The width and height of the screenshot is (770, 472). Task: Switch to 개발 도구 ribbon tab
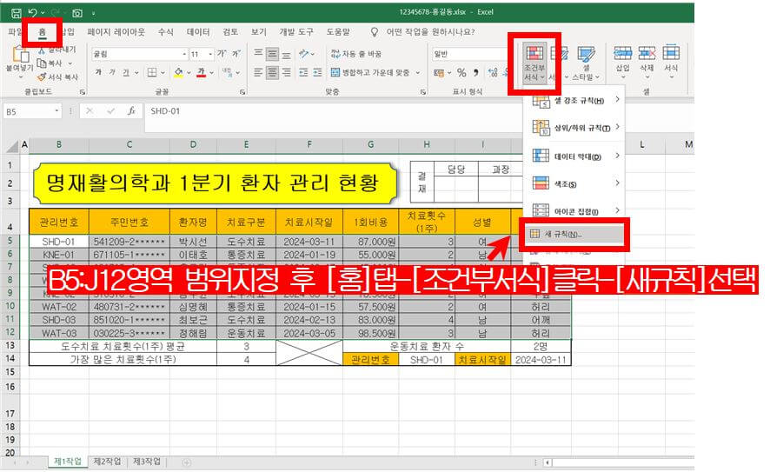296,32
